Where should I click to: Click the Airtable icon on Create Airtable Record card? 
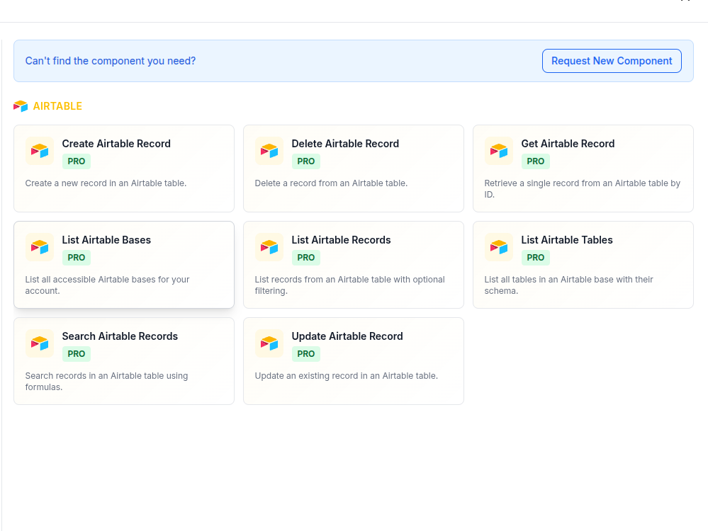click(x=39, y=151)
